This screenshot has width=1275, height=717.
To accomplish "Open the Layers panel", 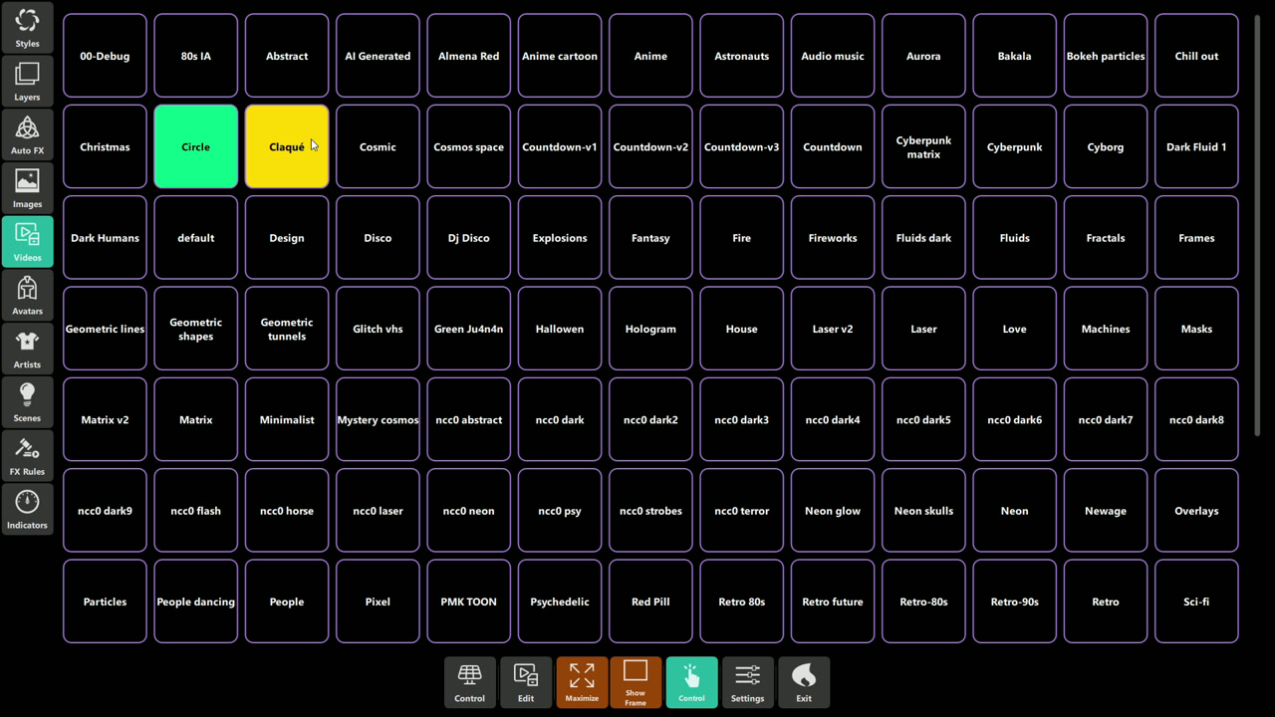I will [x=27, y=81].
